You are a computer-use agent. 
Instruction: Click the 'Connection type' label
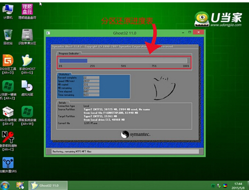coord(66,106)
